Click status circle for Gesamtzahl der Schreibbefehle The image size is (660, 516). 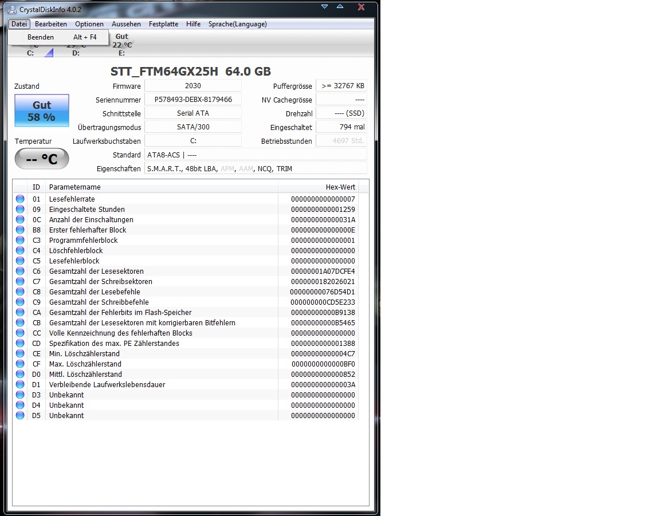click(20, 302)
